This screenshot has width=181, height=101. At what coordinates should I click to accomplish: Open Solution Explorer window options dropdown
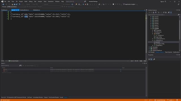pos(176,10)
